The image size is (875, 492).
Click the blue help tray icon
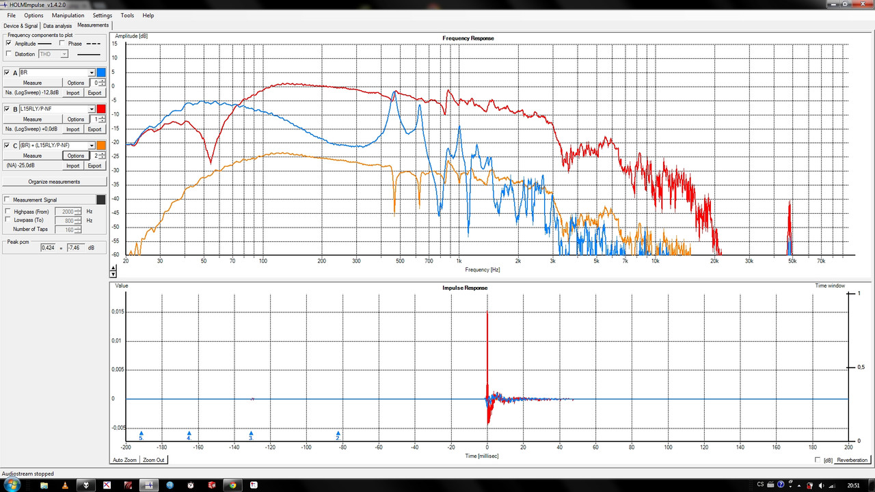click(x=781, y=484)
